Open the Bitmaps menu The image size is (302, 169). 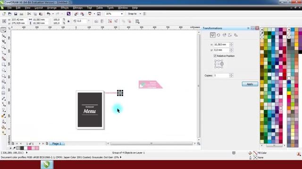[77, 8]
